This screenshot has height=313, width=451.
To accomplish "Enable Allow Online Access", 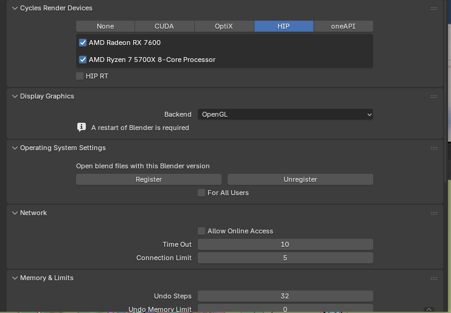I will pyautogui.click(x=201, y=231).
